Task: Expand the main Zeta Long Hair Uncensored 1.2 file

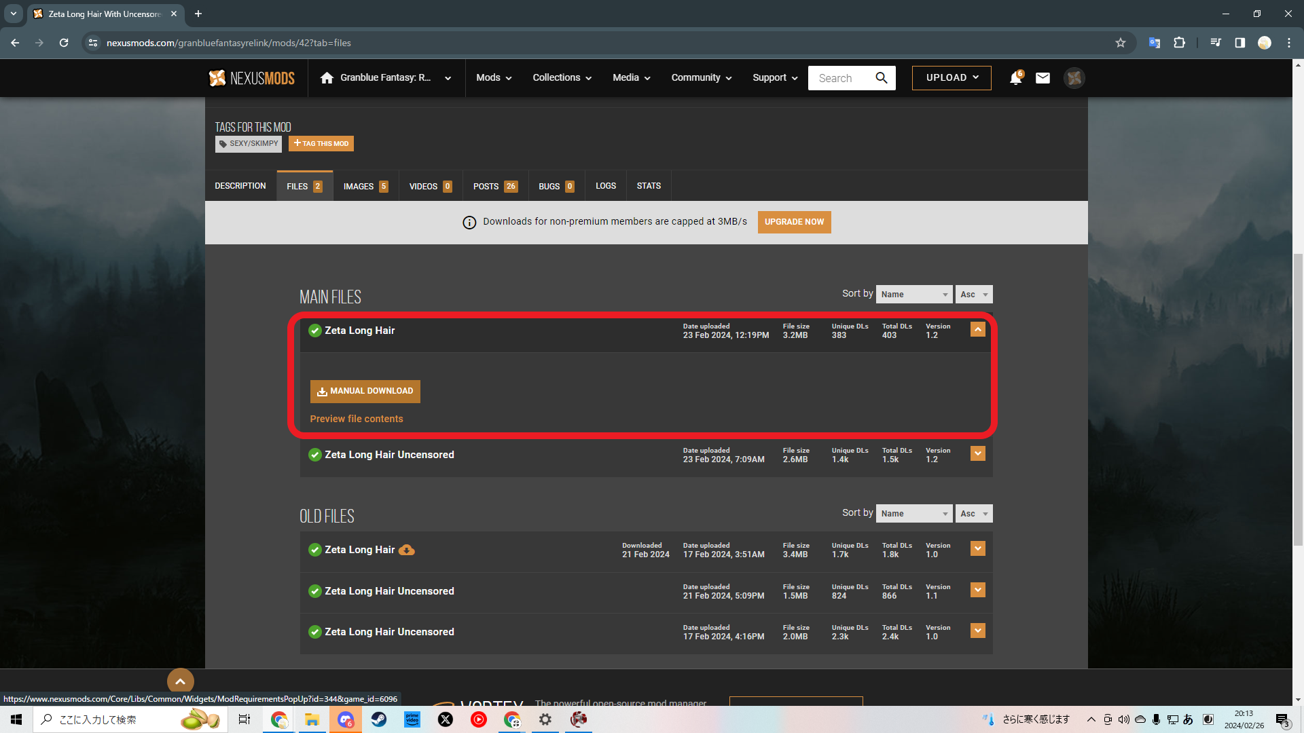Action: coord(977,453)
